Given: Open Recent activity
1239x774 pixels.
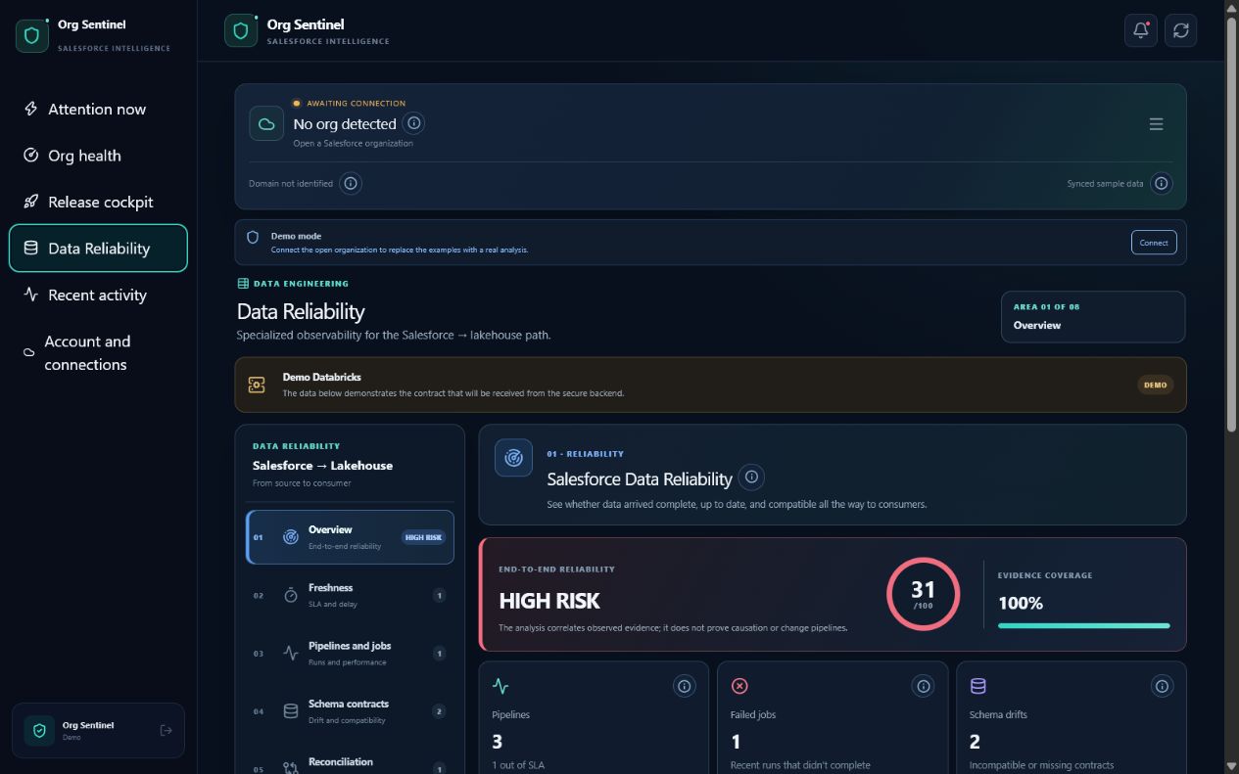Looking at the screenshot, I should pyautogui.click(x=98, y=295).
